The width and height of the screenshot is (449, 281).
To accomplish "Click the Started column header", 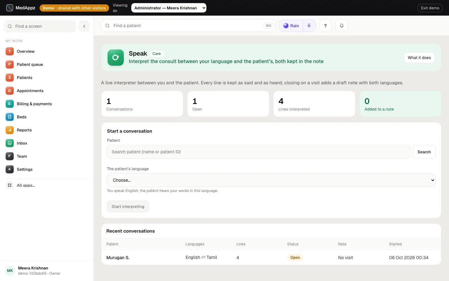I will pos(395,244).
